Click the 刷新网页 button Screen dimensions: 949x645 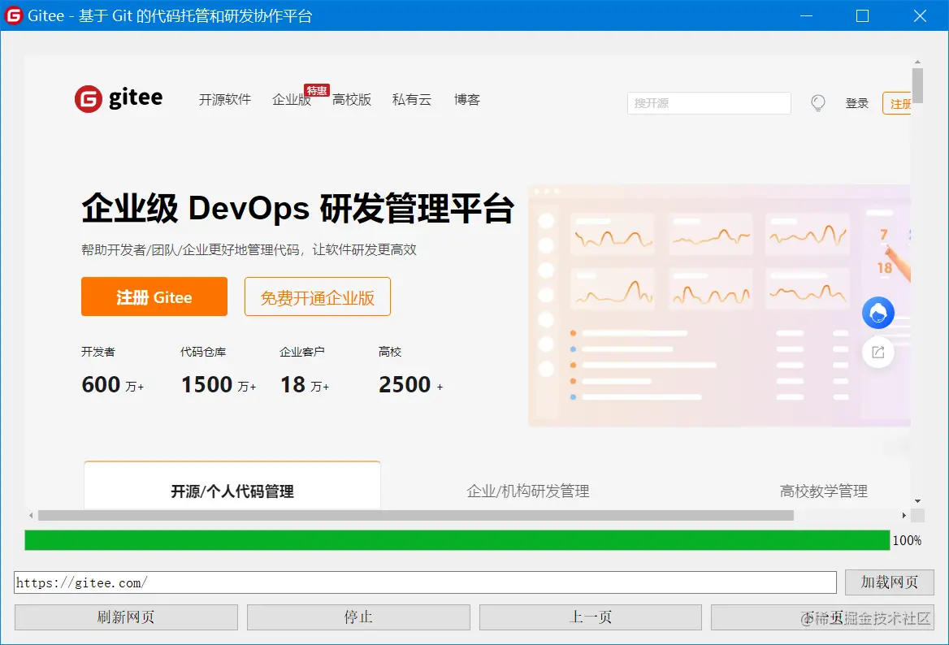pos(126,617)
